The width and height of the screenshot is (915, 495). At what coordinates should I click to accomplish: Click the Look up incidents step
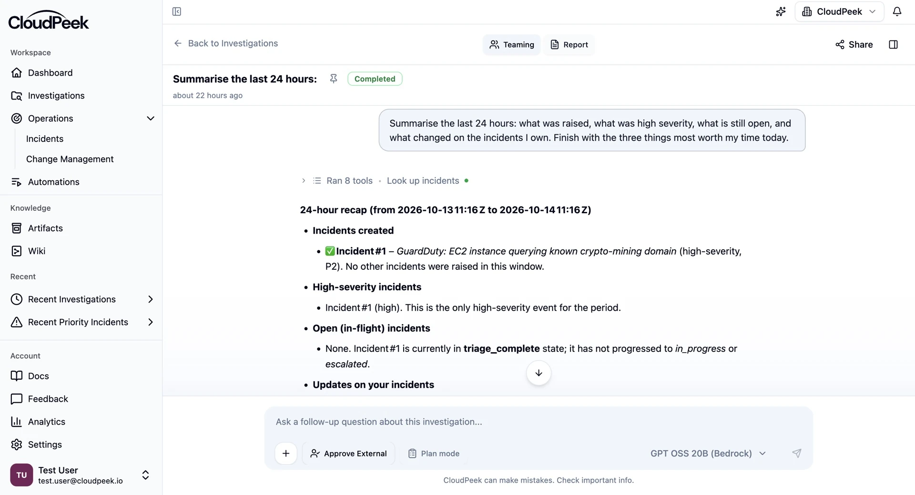[423, 181]
